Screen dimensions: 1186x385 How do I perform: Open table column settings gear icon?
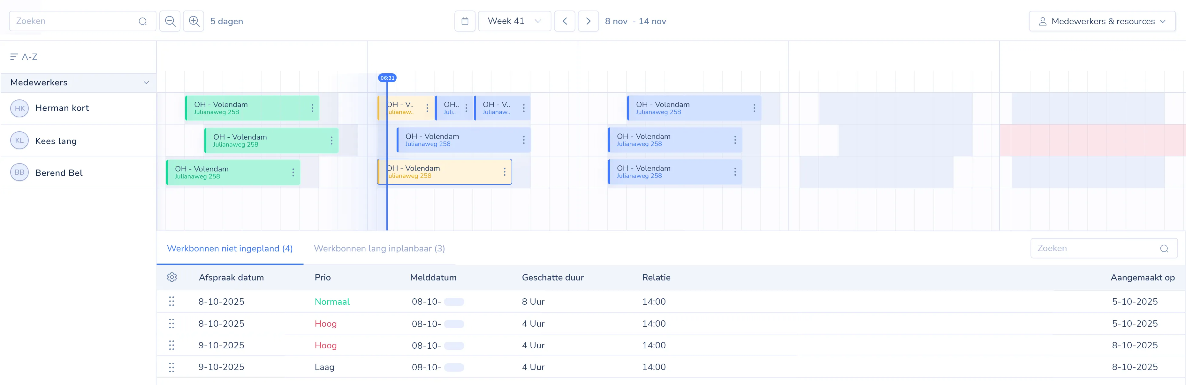pyautogui.click(x=172, y=277)
